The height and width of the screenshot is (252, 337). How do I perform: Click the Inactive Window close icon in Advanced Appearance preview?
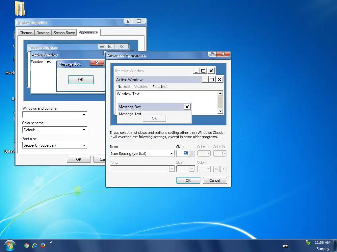211,71
